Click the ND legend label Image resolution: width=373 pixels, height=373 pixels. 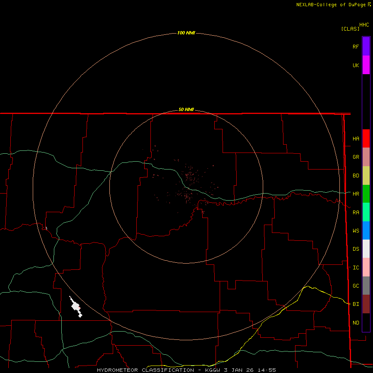(356, 323)
